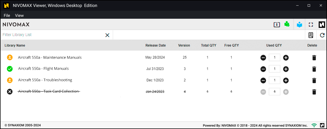Click Used QTY field for Troubleshooting
327x129 pixels.
click(x=274, y=80)
